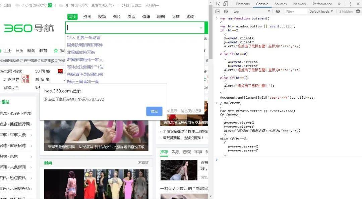
Task: Click the console prompt input line
Action: tap(289, 160)
